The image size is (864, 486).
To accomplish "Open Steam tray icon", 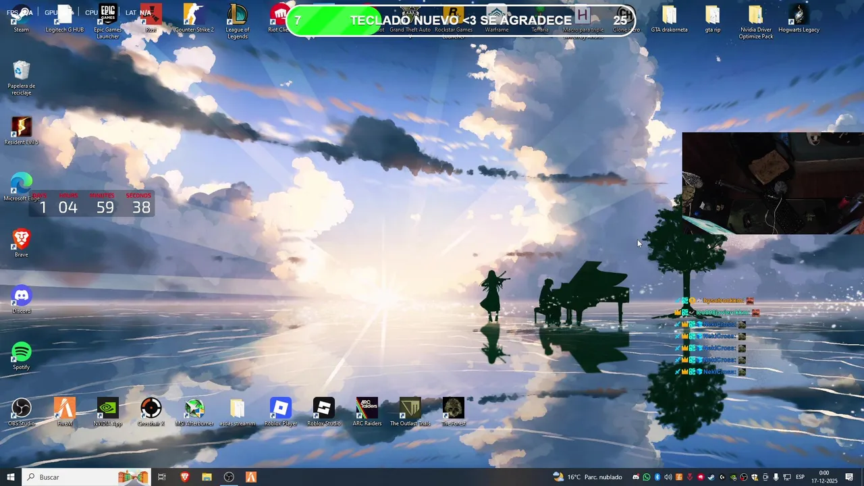I will tap(711, 477).
